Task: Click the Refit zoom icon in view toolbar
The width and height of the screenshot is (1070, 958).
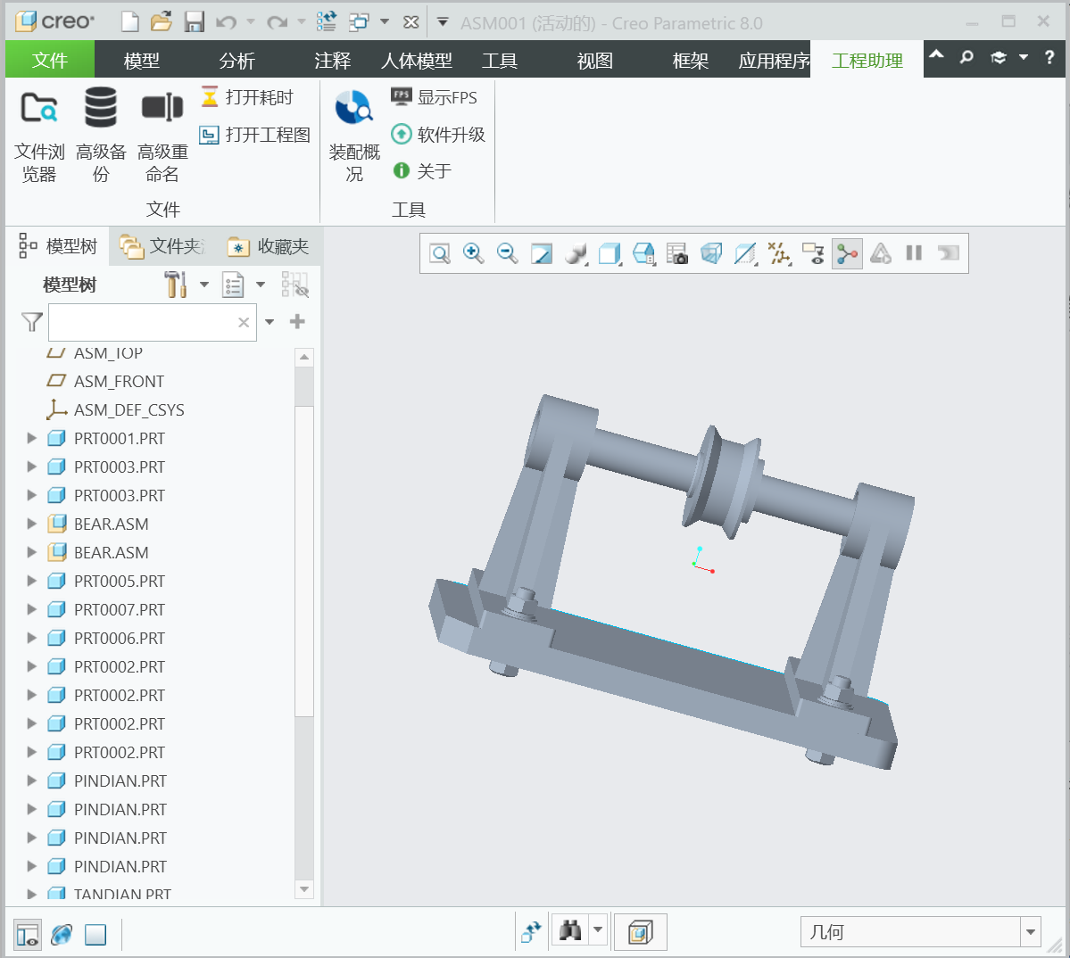Action: [x=440, y=254]
